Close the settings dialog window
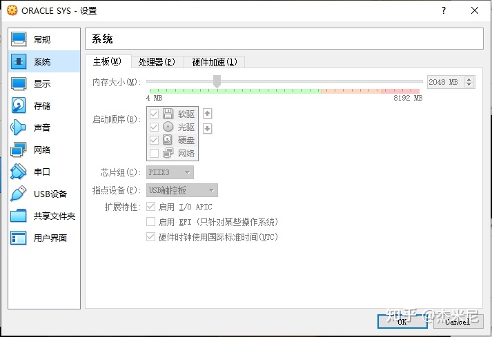 (475, 10)
